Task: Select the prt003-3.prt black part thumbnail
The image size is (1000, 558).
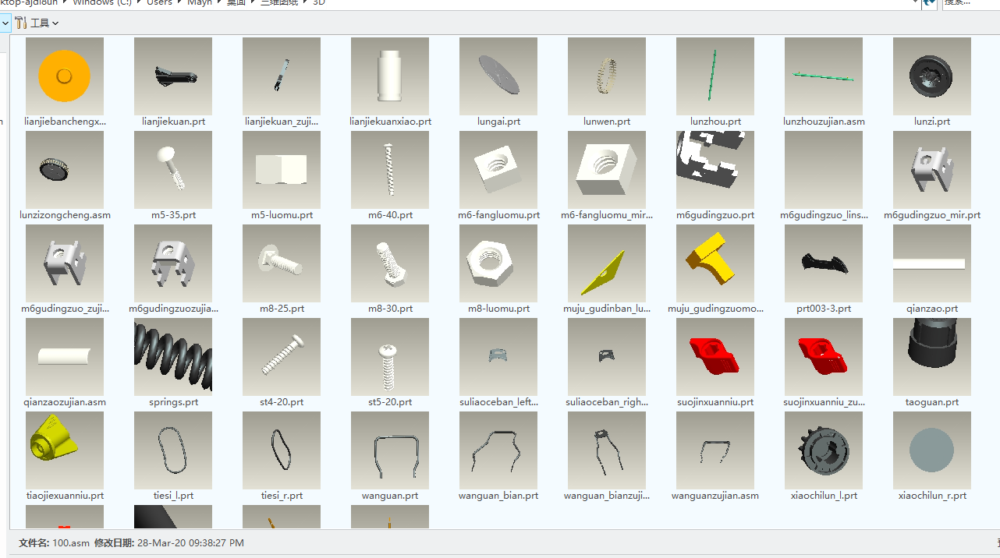Action: pyautogui.click(x=824, y=263)
